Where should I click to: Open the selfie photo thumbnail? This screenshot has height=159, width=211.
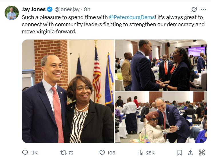point(161,117)
